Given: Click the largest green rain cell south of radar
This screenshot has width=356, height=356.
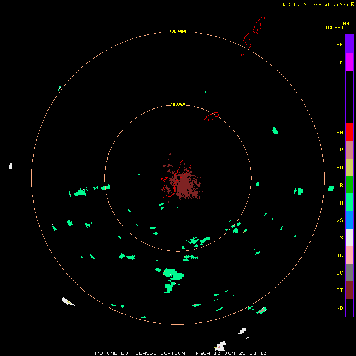Looking at the screenshot, I should click(x=173, y=274).
